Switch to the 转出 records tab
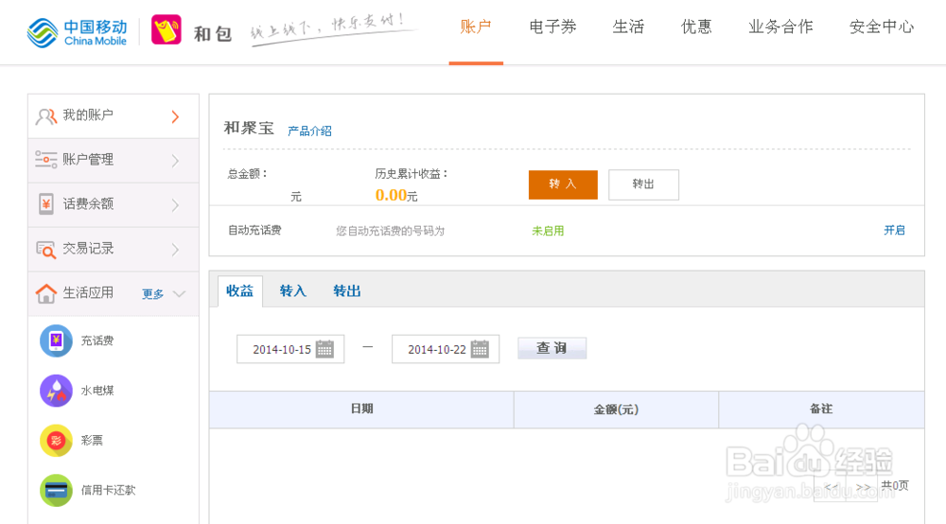 click(347, 291)
